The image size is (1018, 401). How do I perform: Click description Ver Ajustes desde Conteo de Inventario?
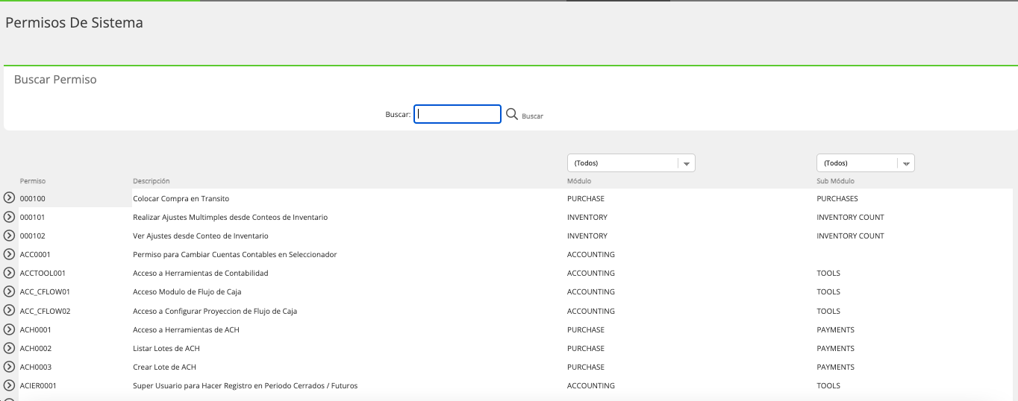pos(200,236)
